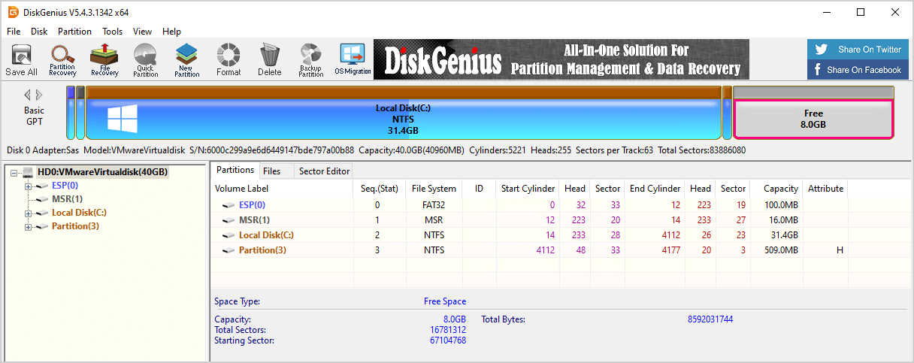Select MSR(1) in the disk tree
The height and width of the screenshot is (363, 914).
pyautogui.click(x=67, y=199)
